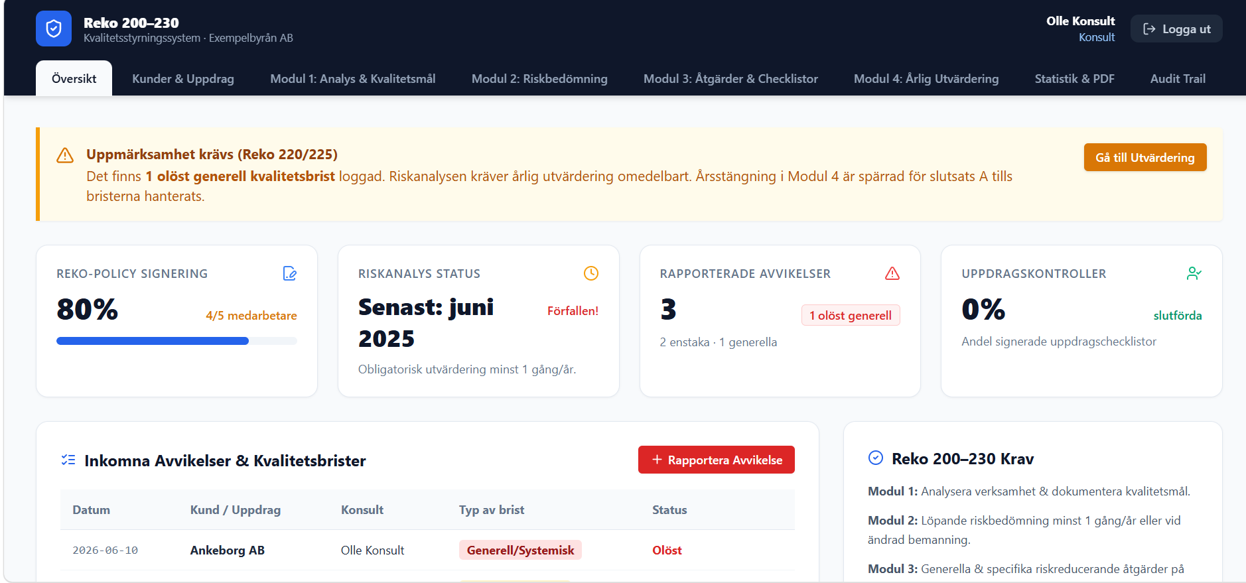
Task: Click the user-check icon on Uppdragskontroller card
Action: [x=1194, y=273]
